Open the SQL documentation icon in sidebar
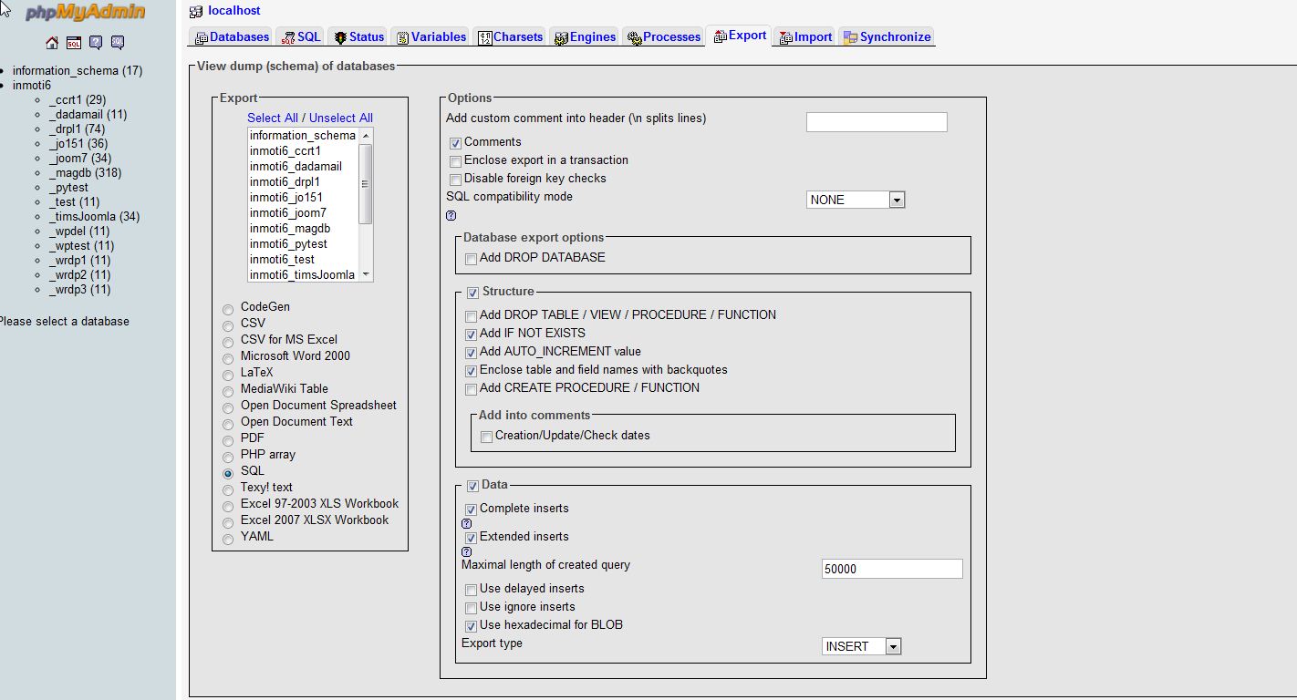 coord(118,43)
